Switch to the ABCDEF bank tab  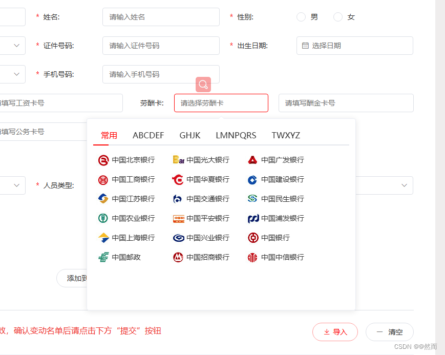pos(148,135)
